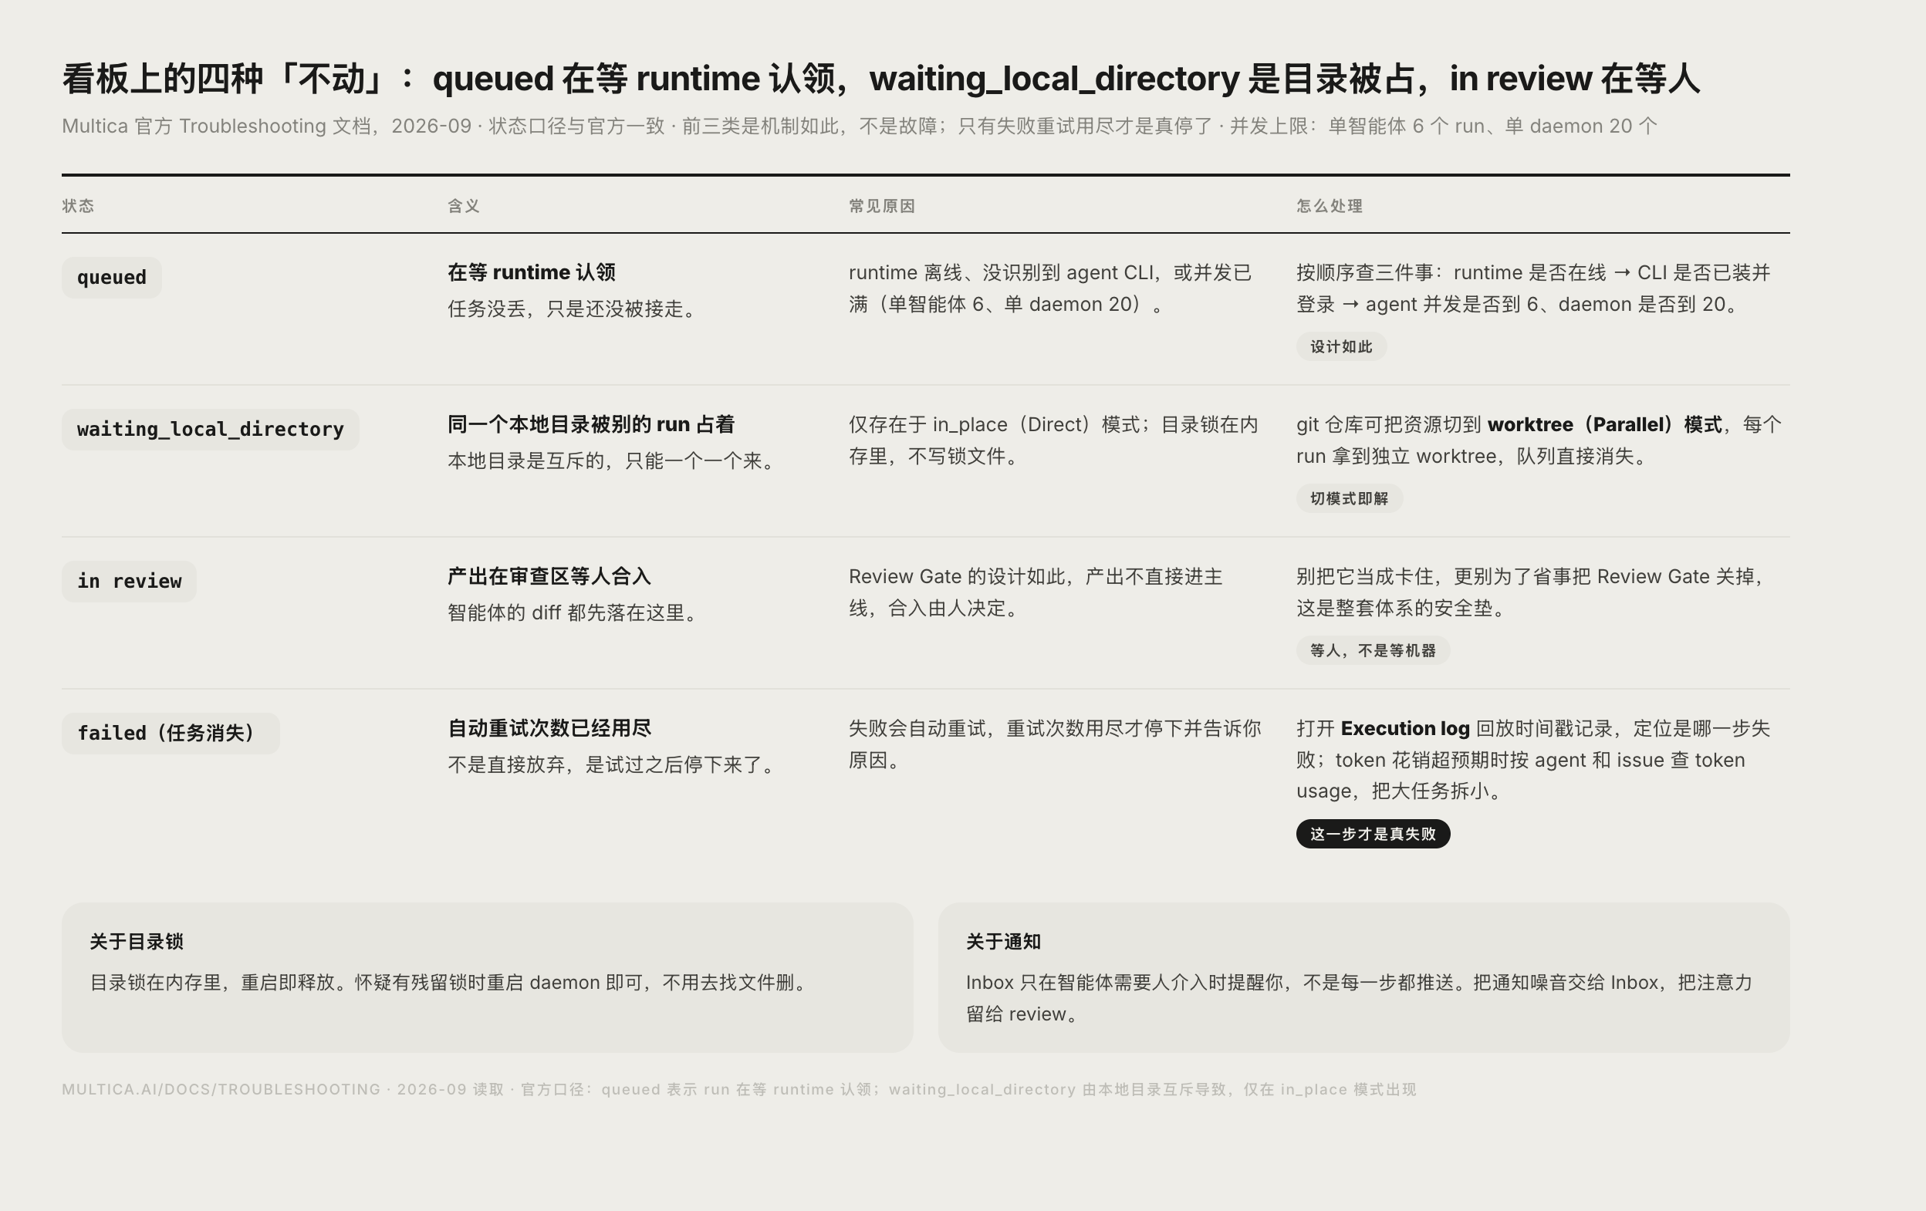The image size is (1926, 1211).
Task: Click the '含义' column header
Action: pos(464,205)
